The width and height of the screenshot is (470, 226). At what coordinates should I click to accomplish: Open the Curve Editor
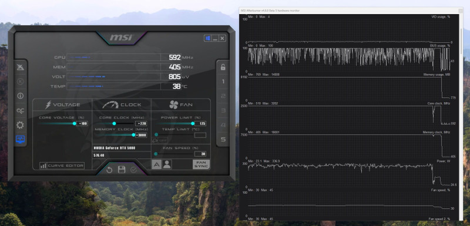click(62, 166)
